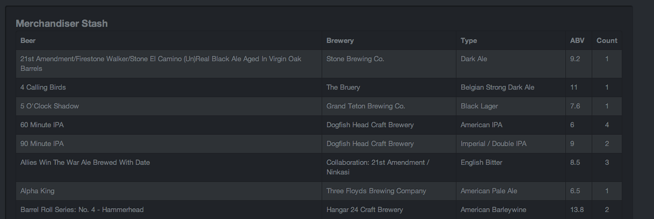This screenshot has height=219, width=654.
Task: Select the 4 Calling Birds beer name
Action: (x=43, y=87)
